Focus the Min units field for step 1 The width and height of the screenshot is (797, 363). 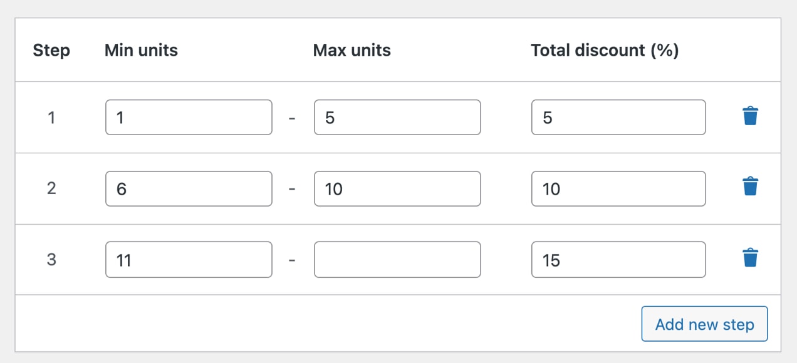click(x=189, y=117)
